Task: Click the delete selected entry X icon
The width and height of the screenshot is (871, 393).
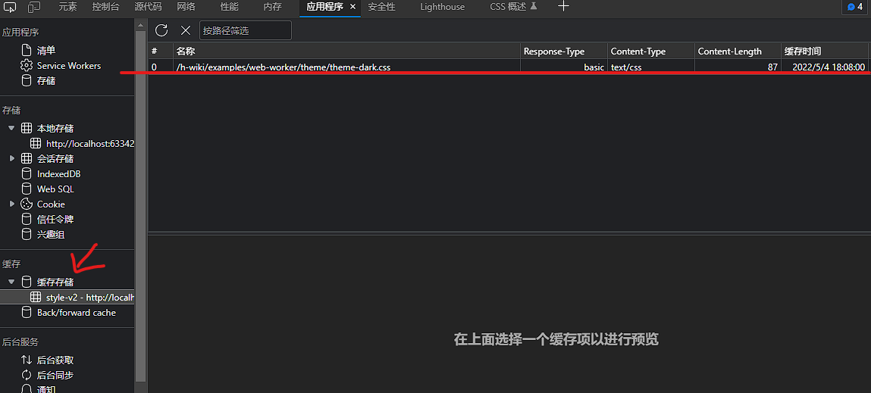Action: pos(186,30)
